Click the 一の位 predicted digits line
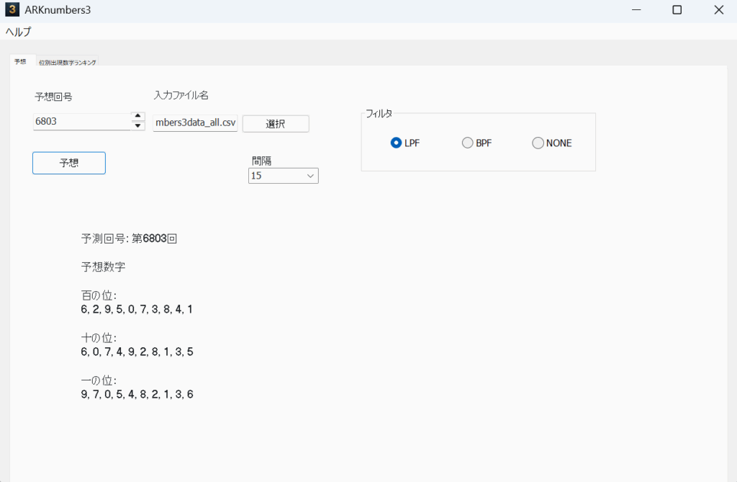Viewport: 737px width, 482px height. (x=137, y=394)
